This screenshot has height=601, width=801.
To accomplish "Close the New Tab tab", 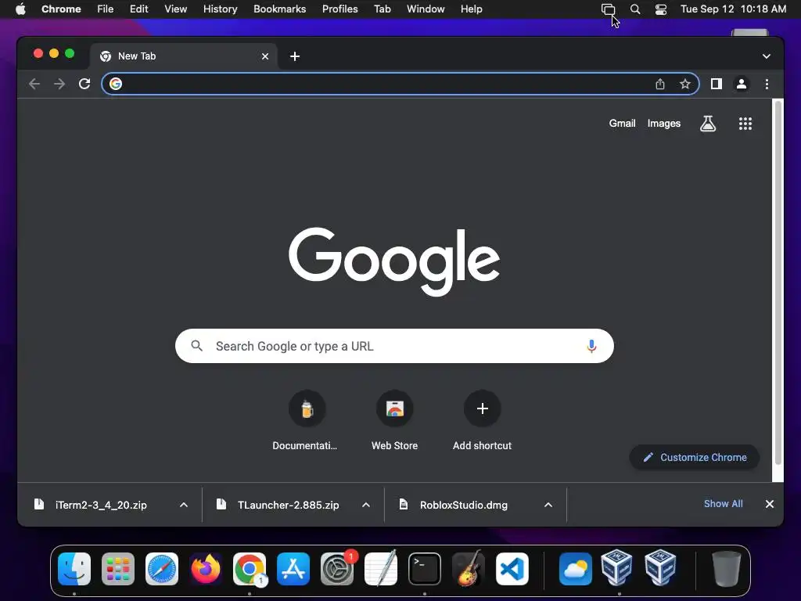I will point(264,56).
